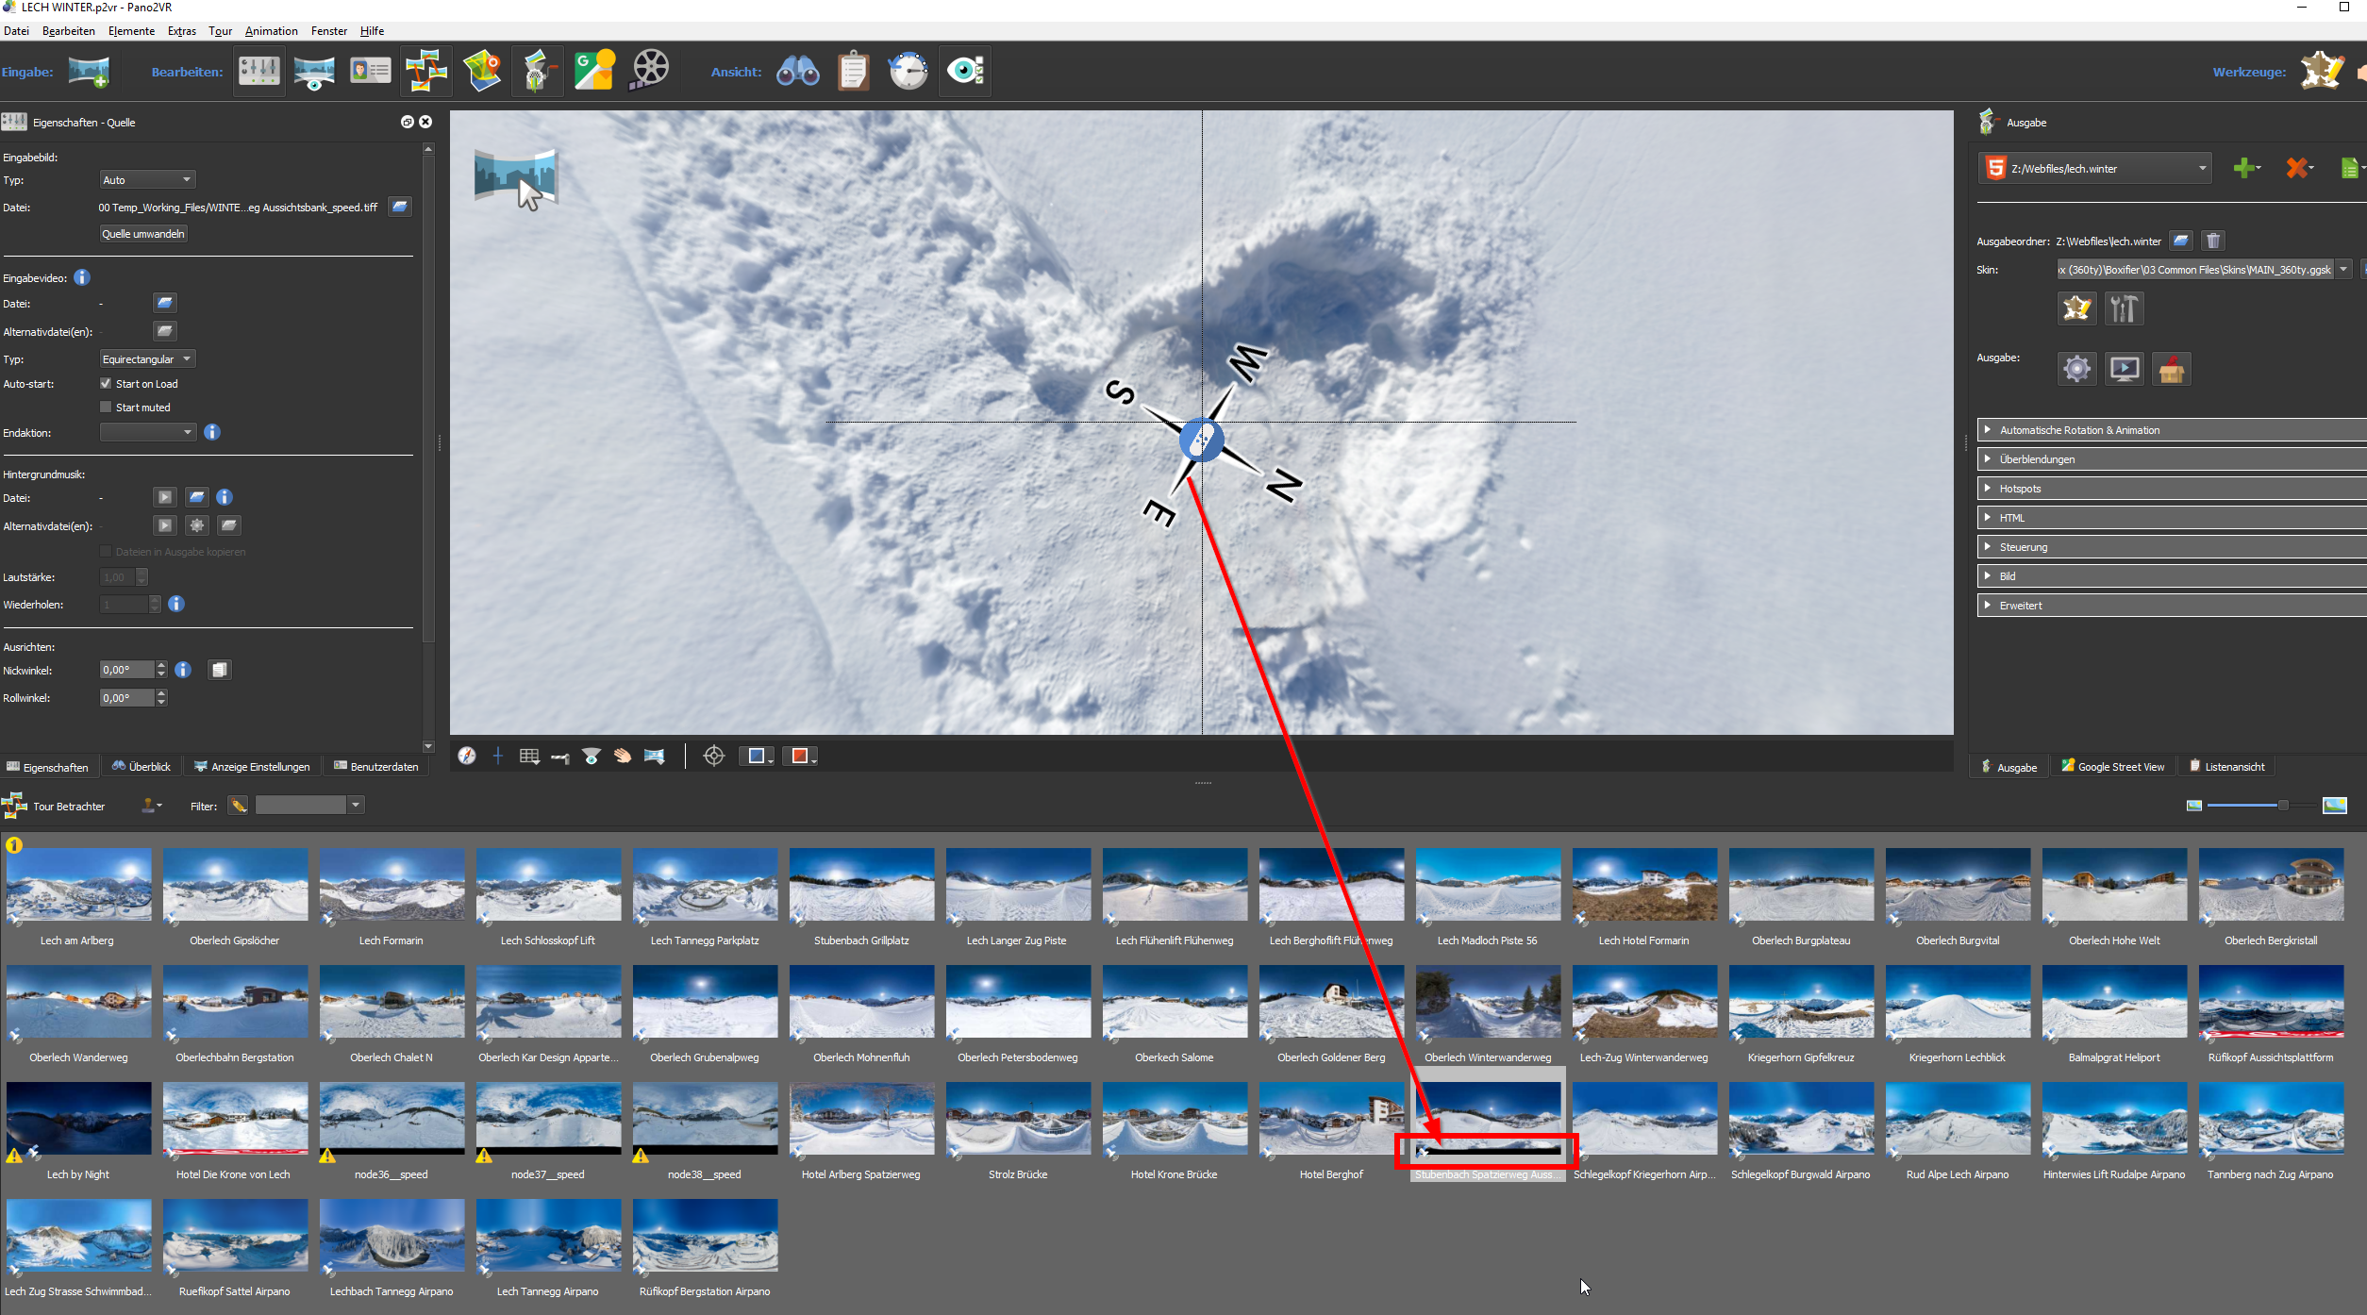Expand the Hotspots section
Image resolution: width=2367 pixels, height=1315 pixels.
(x=2172, y=488)
